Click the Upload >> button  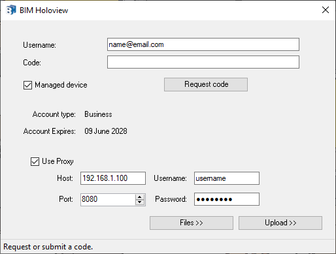[x=280, y=223]
